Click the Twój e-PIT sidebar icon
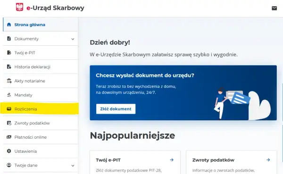 pyautogui.click(x=9, y=52)
